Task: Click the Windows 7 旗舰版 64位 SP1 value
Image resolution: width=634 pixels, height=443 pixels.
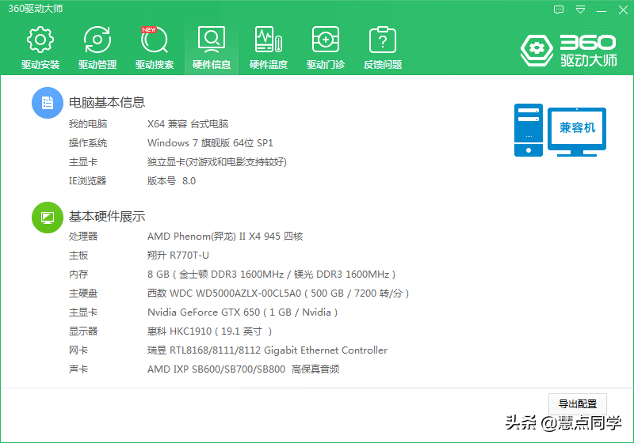Action: 210,143
